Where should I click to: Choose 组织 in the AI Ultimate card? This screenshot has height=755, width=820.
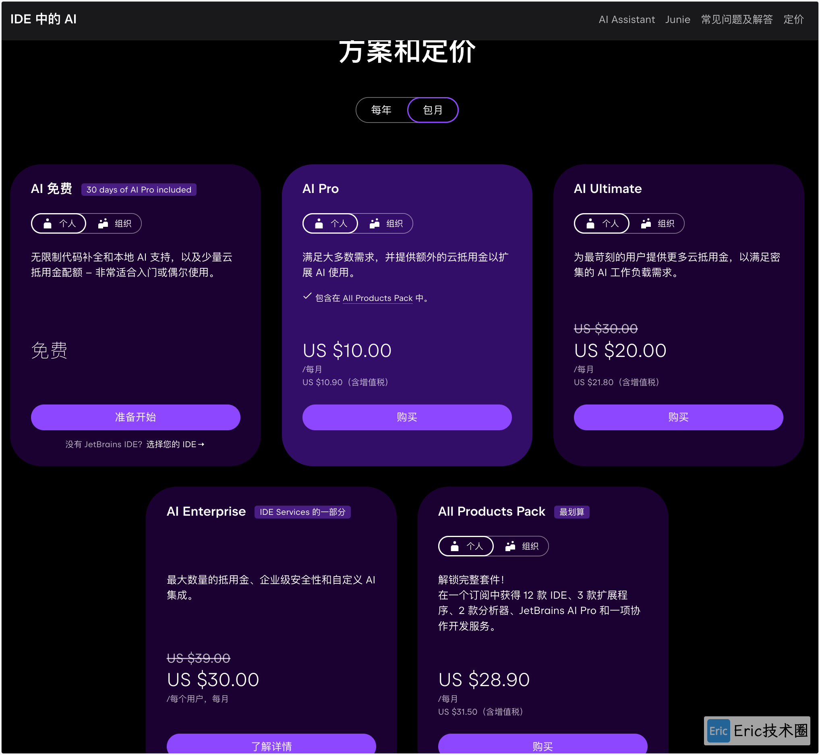(657, 224)
